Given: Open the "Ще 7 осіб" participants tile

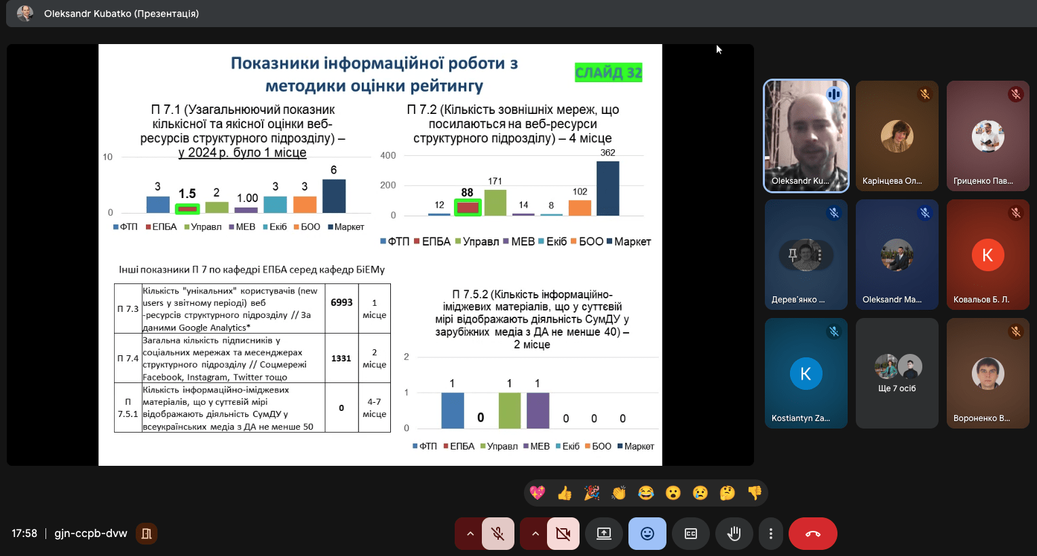Looking at the screenshot, I should [897, 373].
